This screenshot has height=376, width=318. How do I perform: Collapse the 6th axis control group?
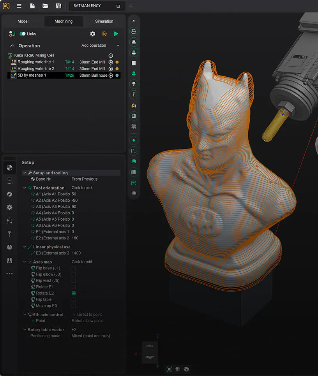click(25, 315)
